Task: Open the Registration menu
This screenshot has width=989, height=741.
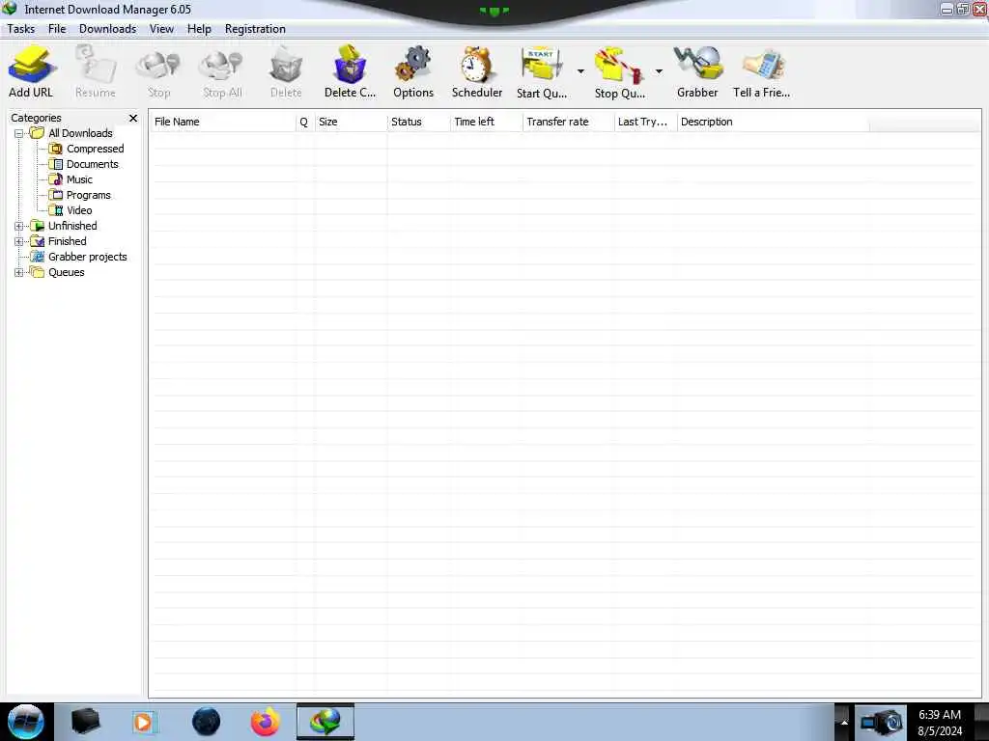Action: click(x=255, y=29)
